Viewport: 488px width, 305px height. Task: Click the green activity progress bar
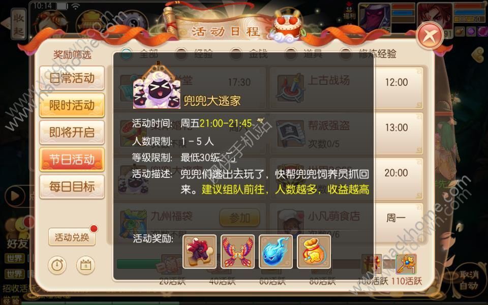(x=138, y=264)
